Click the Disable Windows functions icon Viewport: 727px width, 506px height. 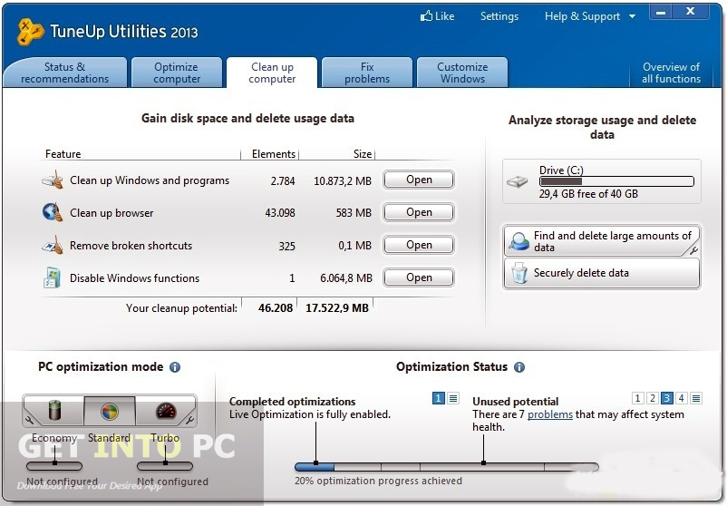tap(52, 277)
